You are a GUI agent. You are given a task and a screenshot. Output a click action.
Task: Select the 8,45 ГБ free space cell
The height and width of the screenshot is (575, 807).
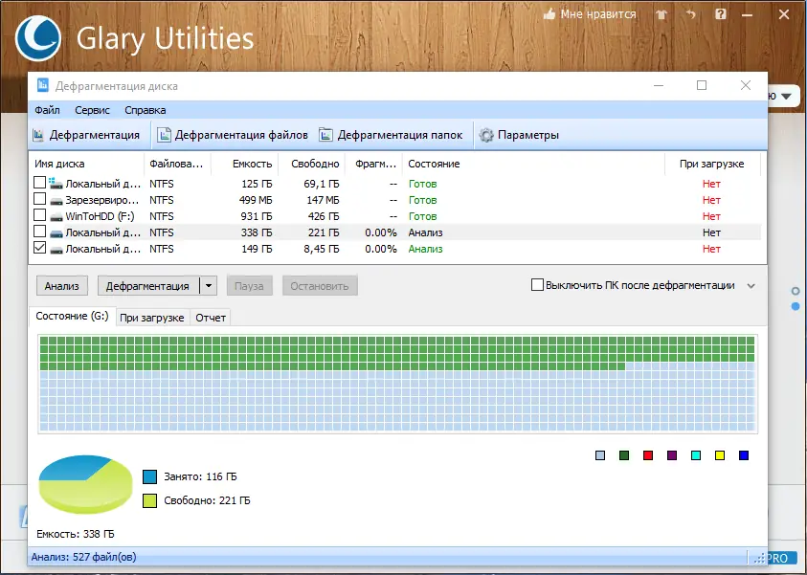point(322,249)
